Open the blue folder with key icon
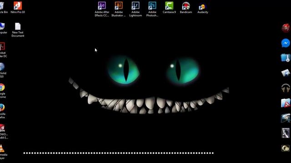Image resolution: width=291 pixels, height=163 pixels. [x=286, y=58]
